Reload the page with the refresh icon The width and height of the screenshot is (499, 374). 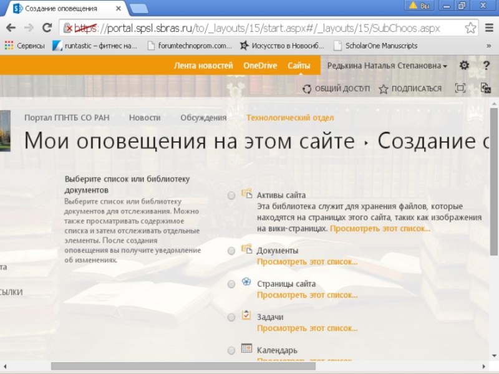(47, 28)
